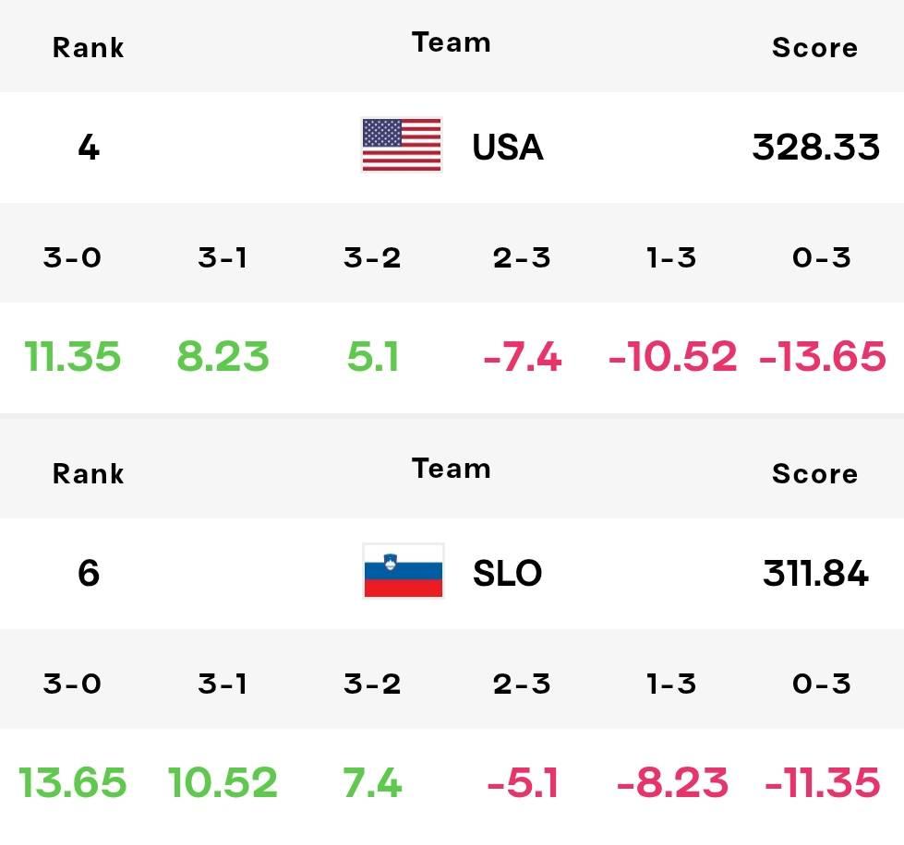Screen dimensions: 904x845
Task: Click SLO 2-3 value -5.1
Action: click(522, 783)
